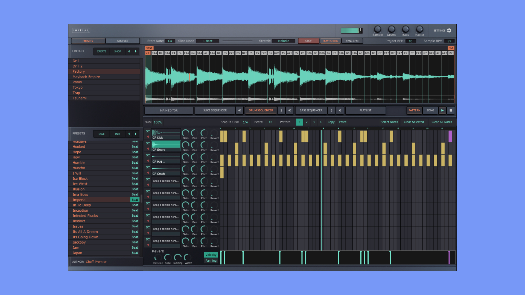This screenshot has width=525, height=295.
Task: Click the Reverb Damping knob
Action: tap(177, 258)
